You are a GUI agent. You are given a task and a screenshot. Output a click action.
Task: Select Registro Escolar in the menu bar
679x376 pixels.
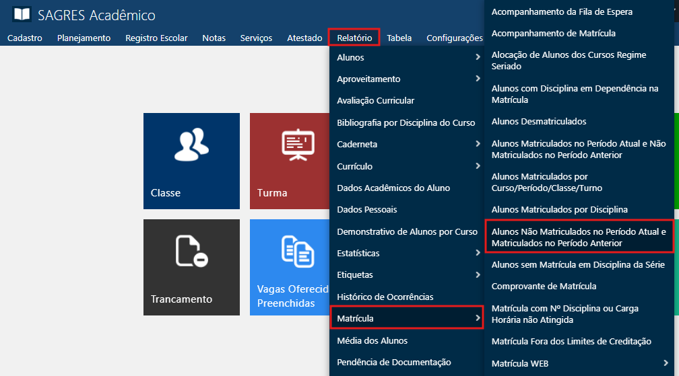click(156, 38)
